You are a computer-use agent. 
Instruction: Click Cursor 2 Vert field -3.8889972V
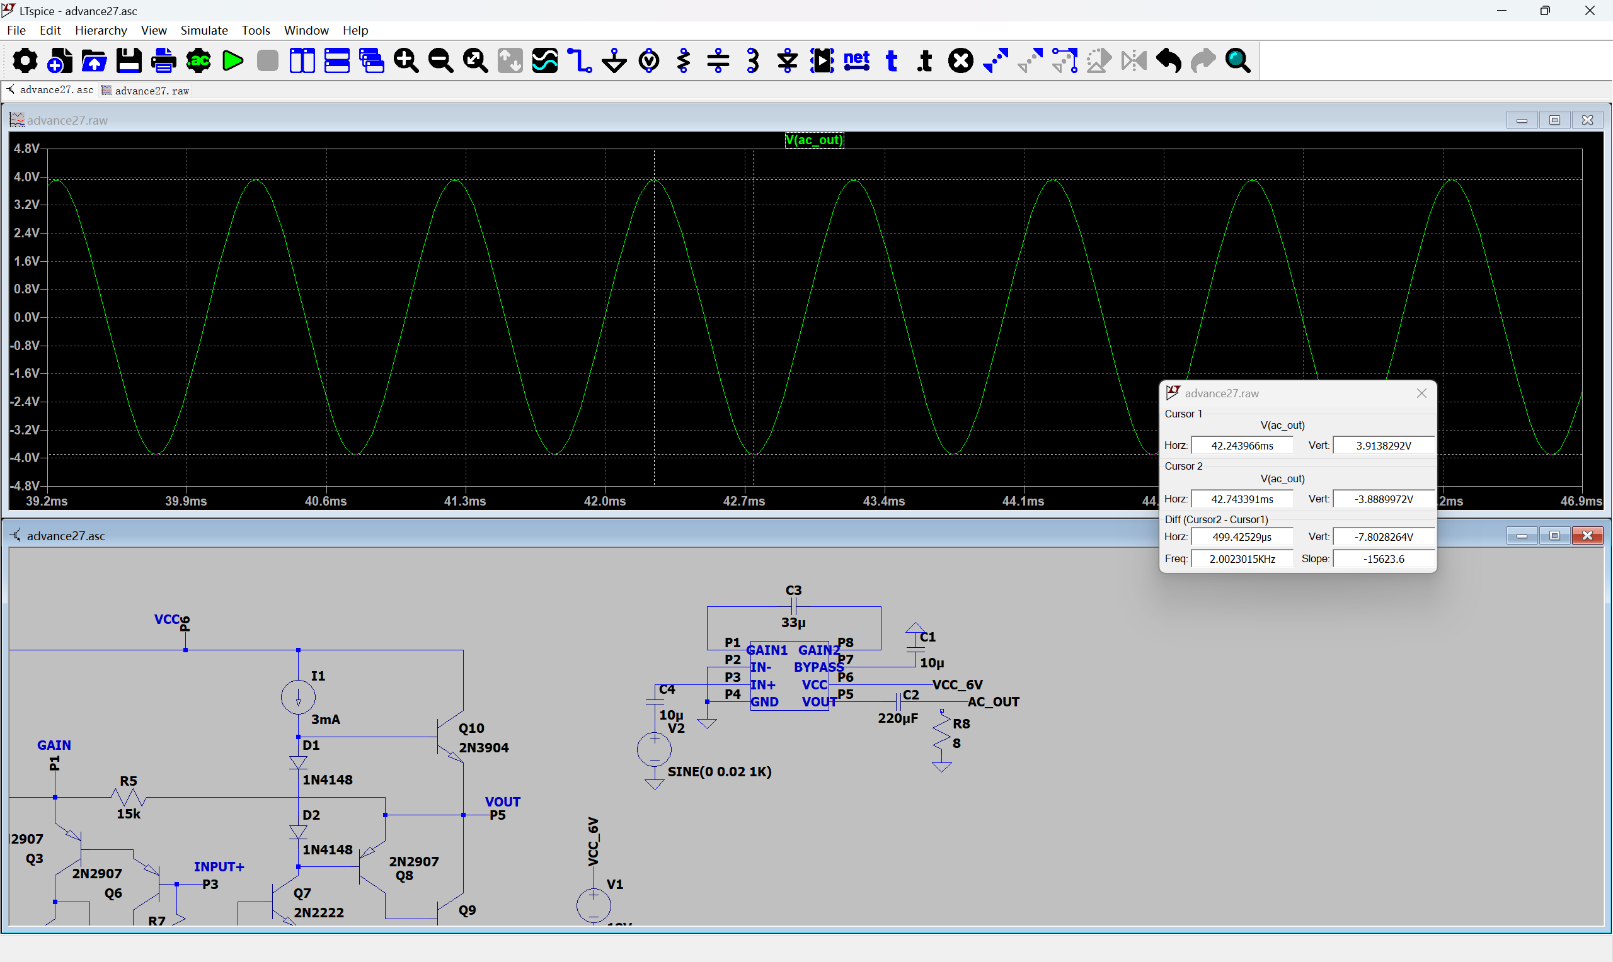(x=1383, y=499)
